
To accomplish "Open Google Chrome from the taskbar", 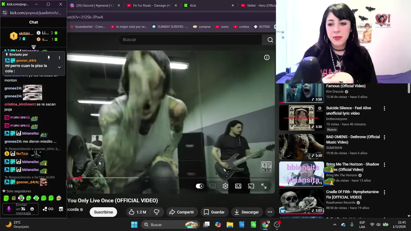I will (x=265, y=225).
